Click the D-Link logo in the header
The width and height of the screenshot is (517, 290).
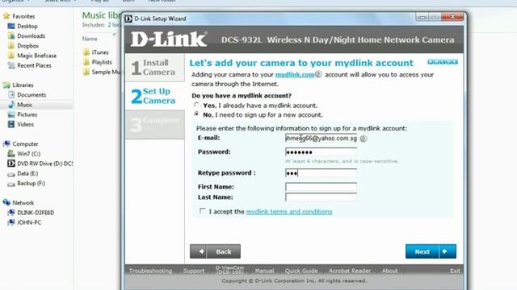click(169, 39)
